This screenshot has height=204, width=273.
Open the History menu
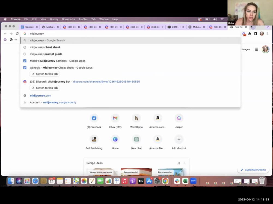[x=54, y=19]
